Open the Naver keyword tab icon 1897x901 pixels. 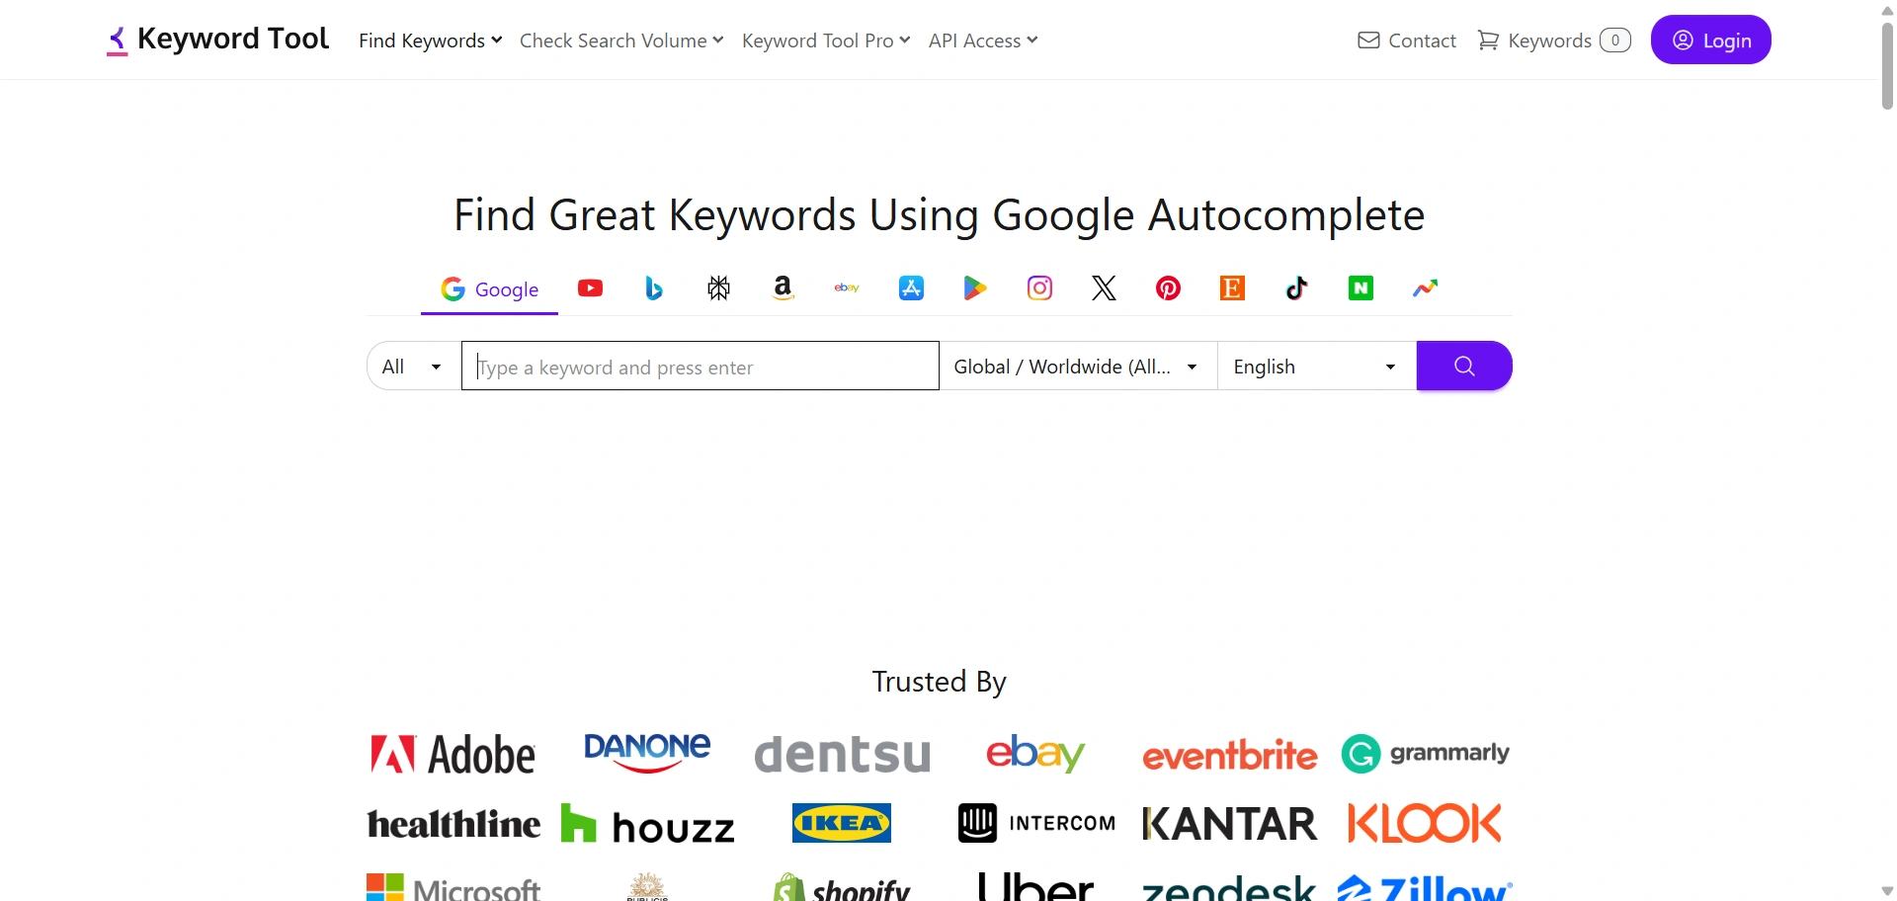click(1361, 288)
